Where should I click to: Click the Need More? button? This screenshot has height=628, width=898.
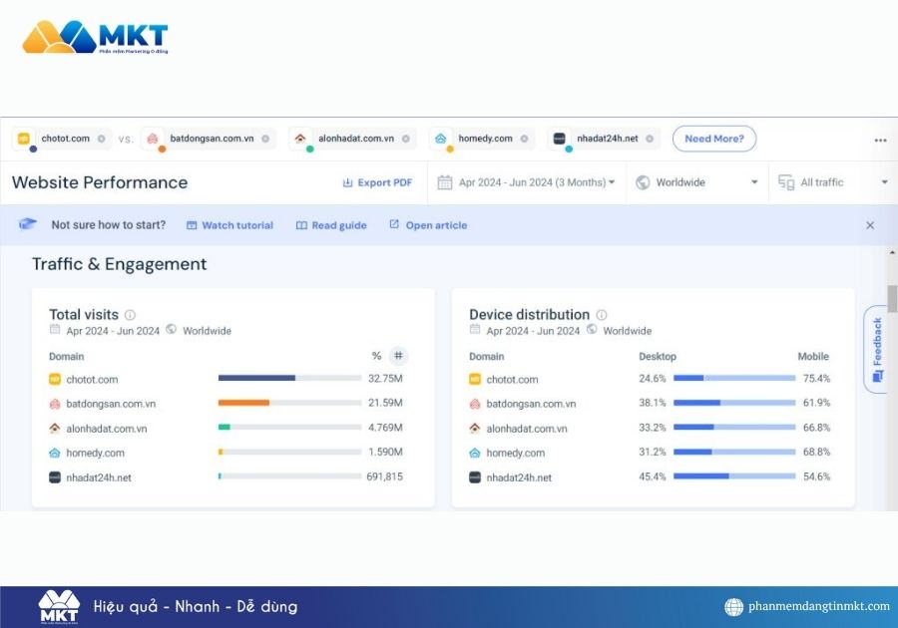coord(714,139)
